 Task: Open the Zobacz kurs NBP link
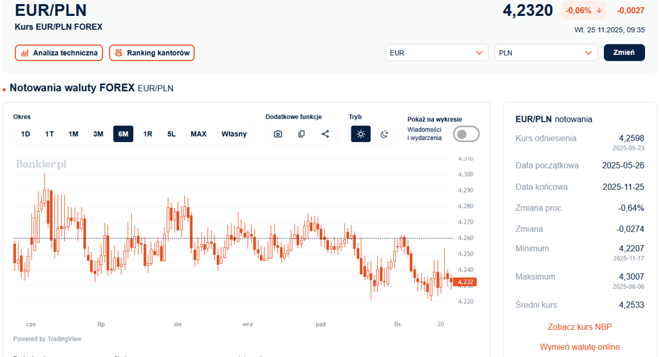click(579, 327)
